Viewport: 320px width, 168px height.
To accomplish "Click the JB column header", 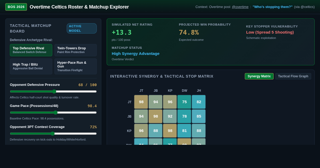I will click(x=156, y=91).
